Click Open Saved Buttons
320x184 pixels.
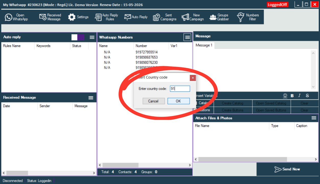click(271, 110)
